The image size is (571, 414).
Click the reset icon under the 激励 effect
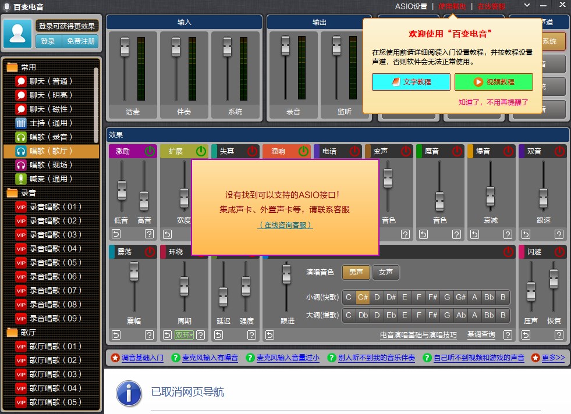115,235
